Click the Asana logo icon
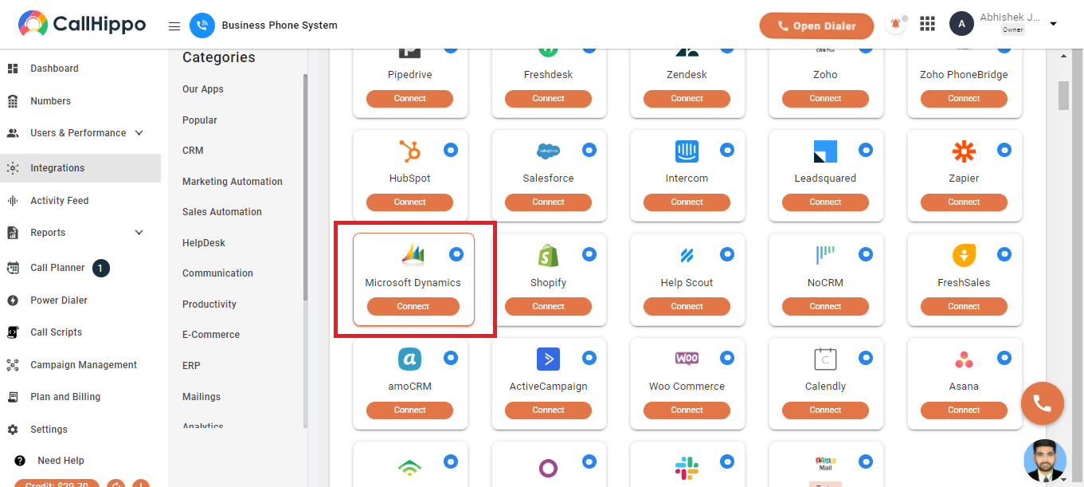 point(964,360)
